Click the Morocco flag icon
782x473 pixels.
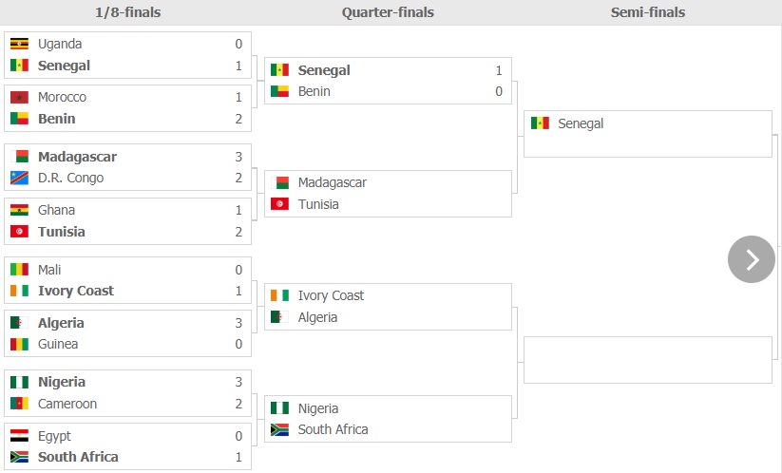19,97
